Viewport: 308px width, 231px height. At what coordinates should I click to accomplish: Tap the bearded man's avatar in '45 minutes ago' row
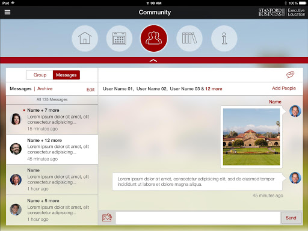pyautogui.click(x=16, y=149)
